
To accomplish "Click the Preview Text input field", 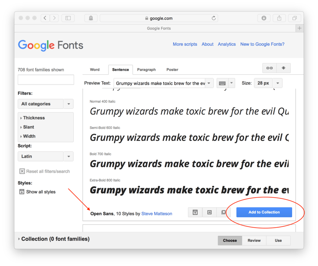I will click(x=159, y=83).
